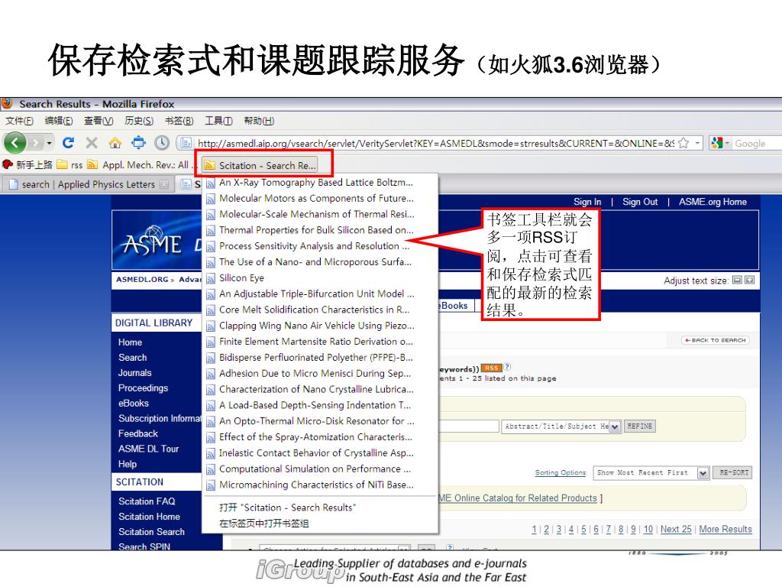Image resolution: width=782 pixels, height=587 pixels.
Task: Open Proceedings sidebar link
Action: click(143, 388)
